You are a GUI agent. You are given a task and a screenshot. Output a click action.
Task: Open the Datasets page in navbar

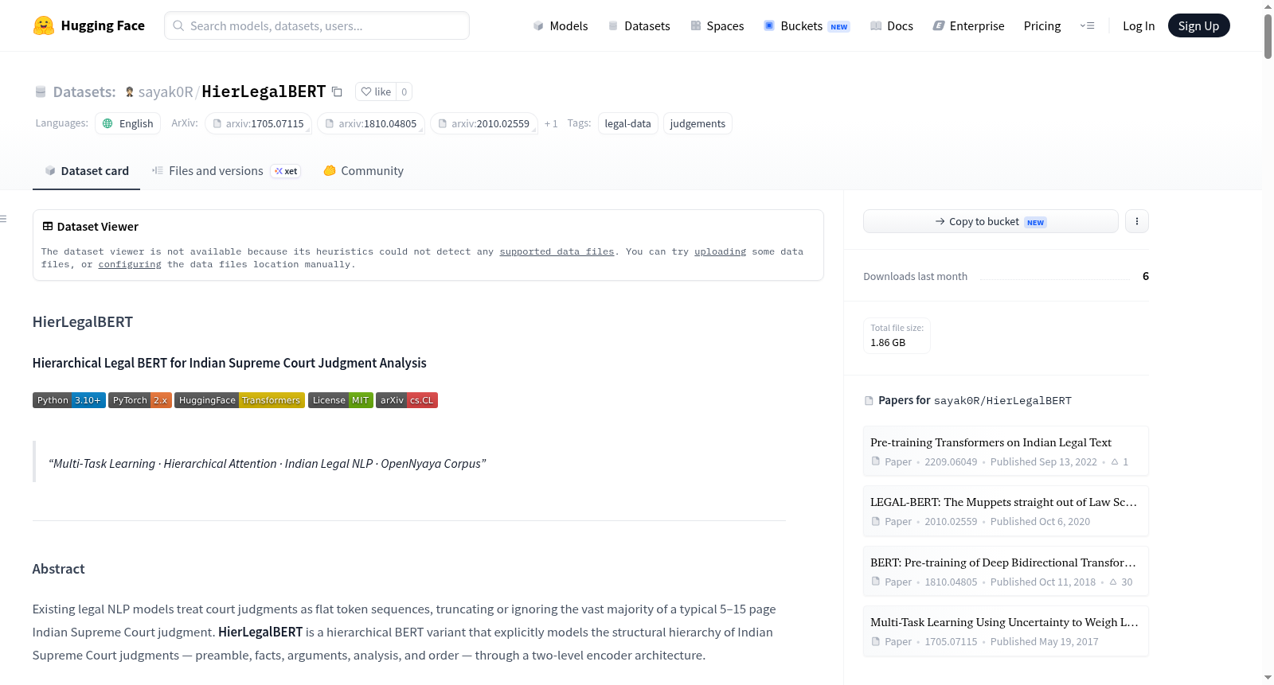639,25
